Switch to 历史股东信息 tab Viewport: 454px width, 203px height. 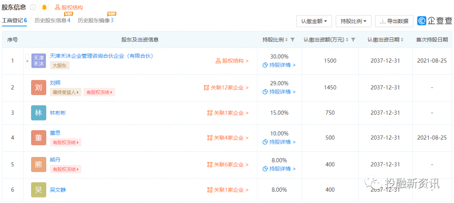click(x=53, y=21)
